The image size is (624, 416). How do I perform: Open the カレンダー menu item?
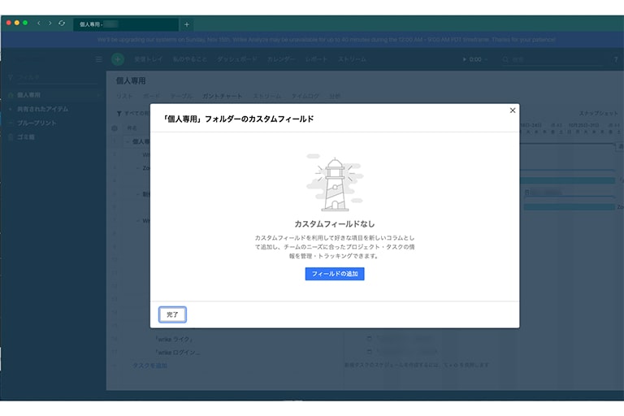[281, 59]
